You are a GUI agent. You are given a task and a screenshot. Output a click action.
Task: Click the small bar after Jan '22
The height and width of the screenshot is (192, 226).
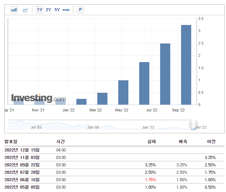81,102
